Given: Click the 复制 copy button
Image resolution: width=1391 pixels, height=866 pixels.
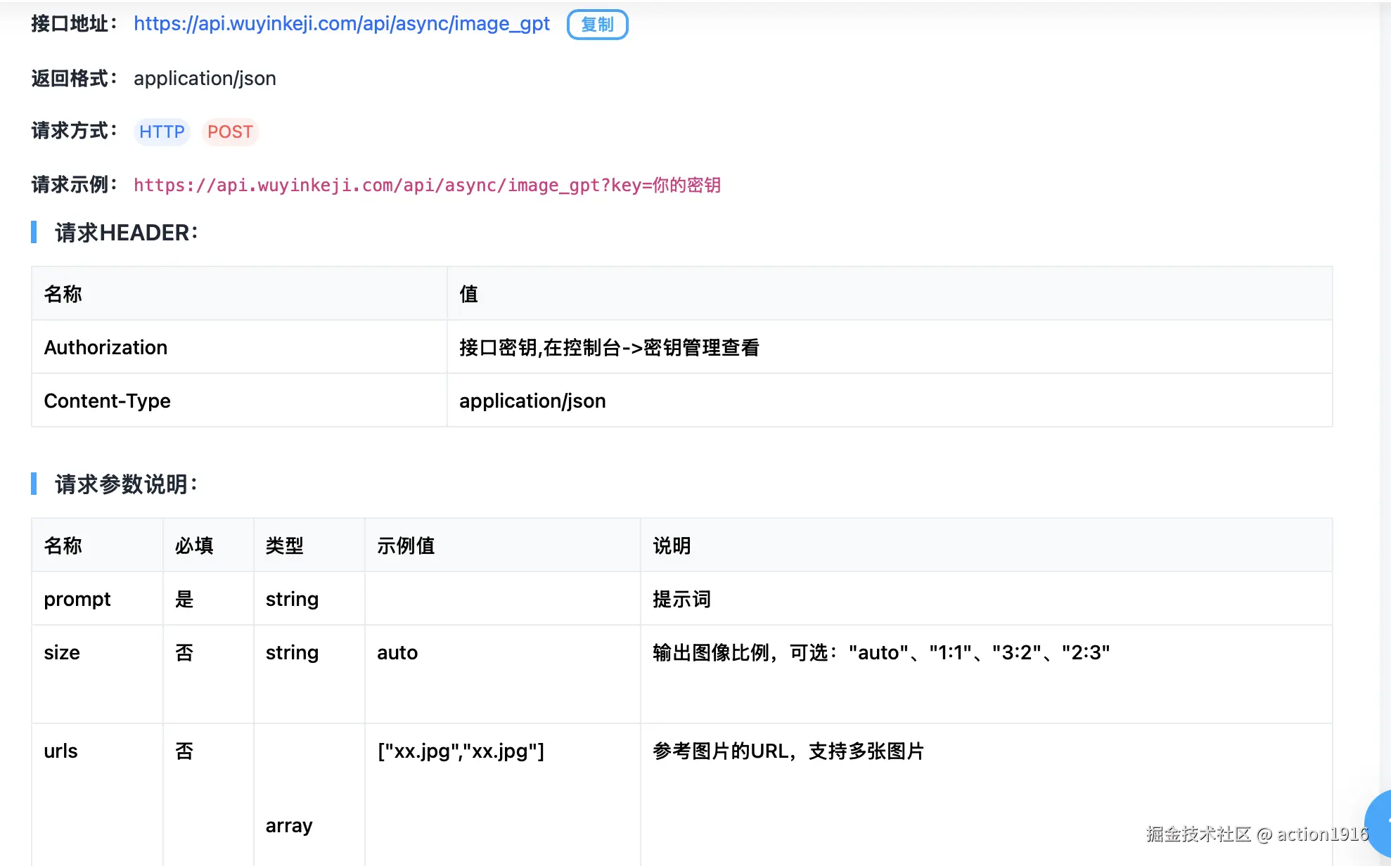Looking at the screenshot, I should pos(597,25).
